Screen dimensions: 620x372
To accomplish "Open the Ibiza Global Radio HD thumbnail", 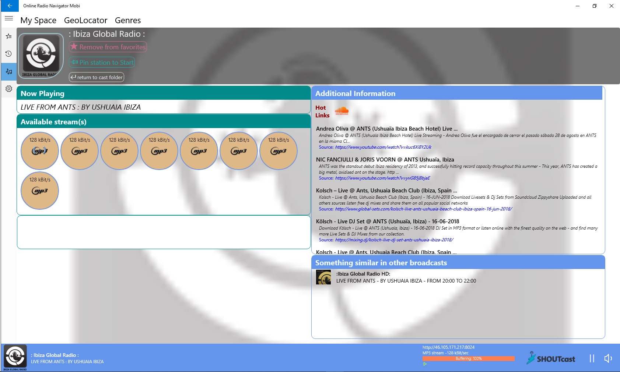I will [323, 277].
